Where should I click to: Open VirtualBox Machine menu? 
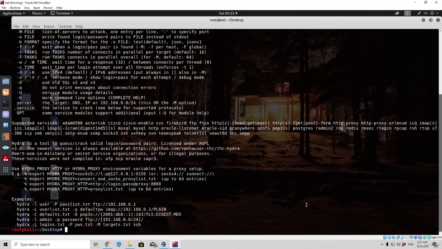[15, 8]
